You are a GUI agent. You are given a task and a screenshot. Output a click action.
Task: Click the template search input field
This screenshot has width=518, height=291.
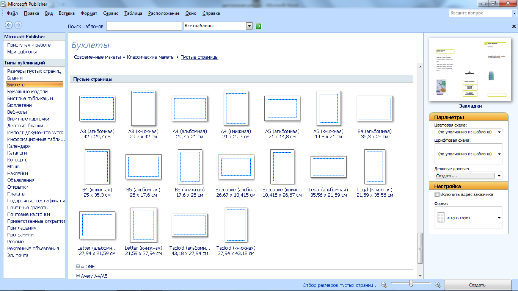144,26
